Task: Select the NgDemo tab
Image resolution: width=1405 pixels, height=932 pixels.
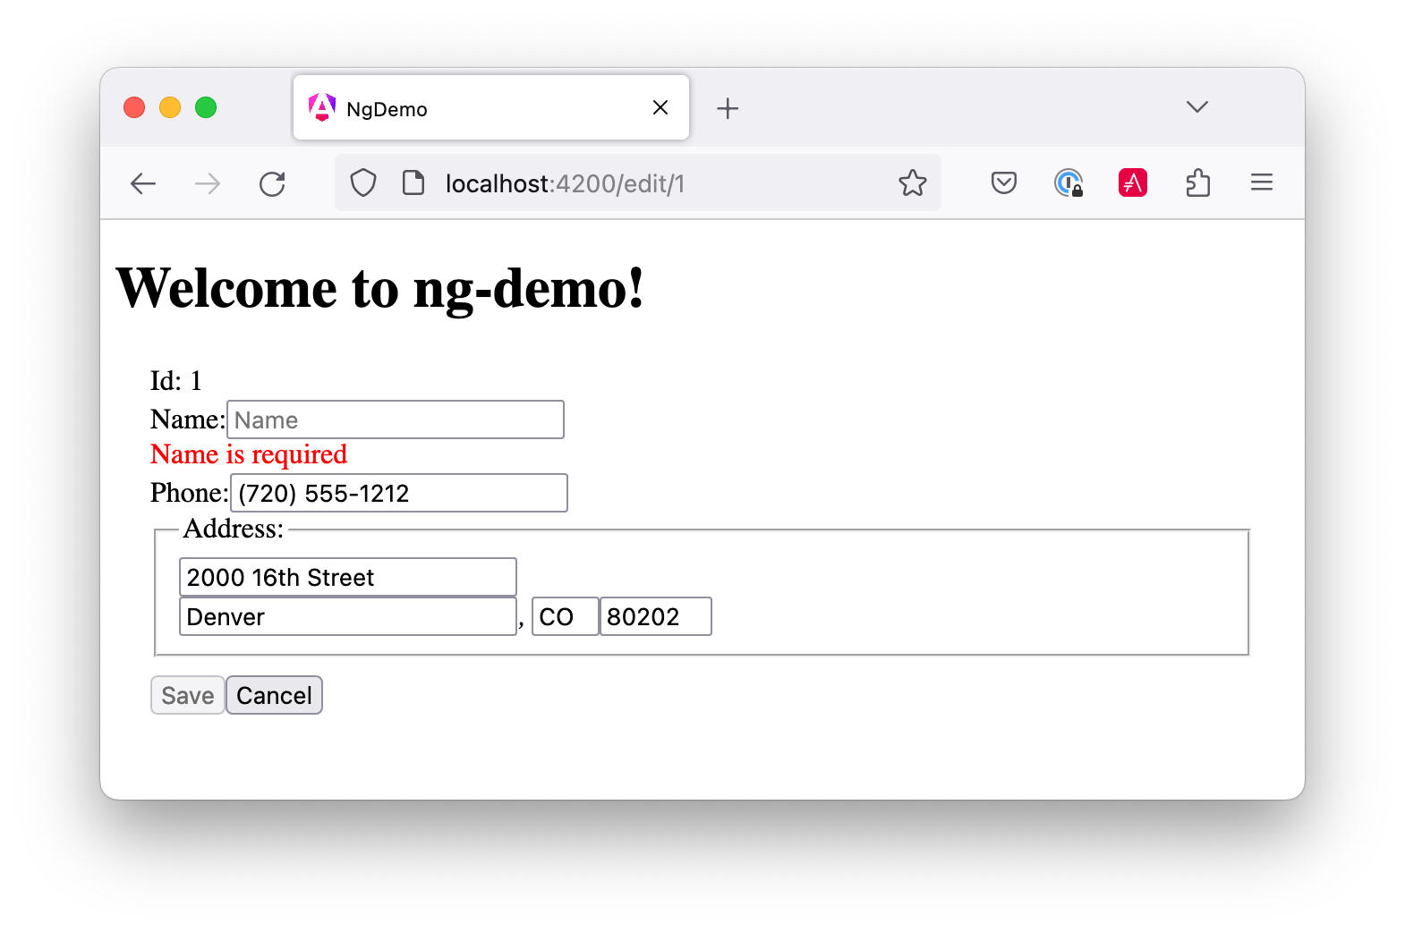Action: click(491, 107)
